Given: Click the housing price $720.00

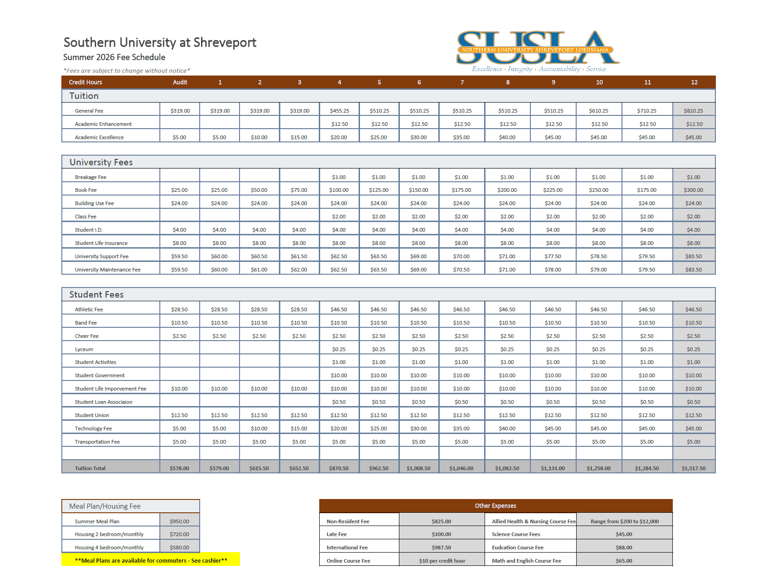Looking at the screenshot, I should [179, 534].
